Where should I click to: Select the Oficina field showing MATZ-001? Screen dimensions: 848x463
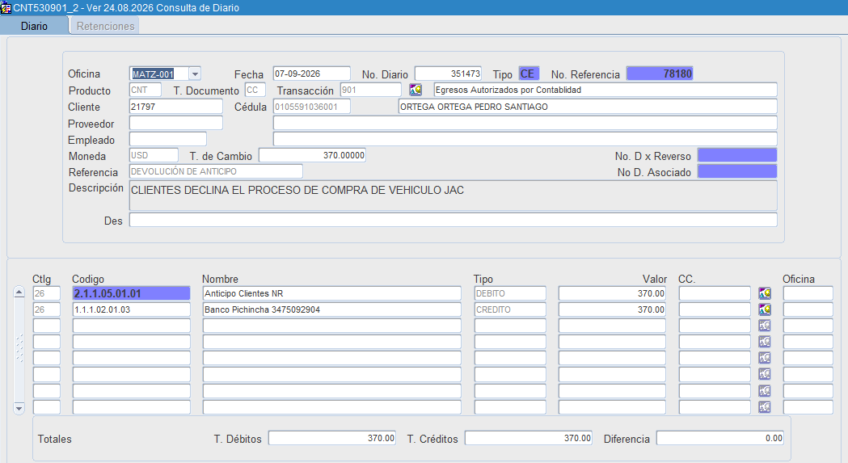159,74
